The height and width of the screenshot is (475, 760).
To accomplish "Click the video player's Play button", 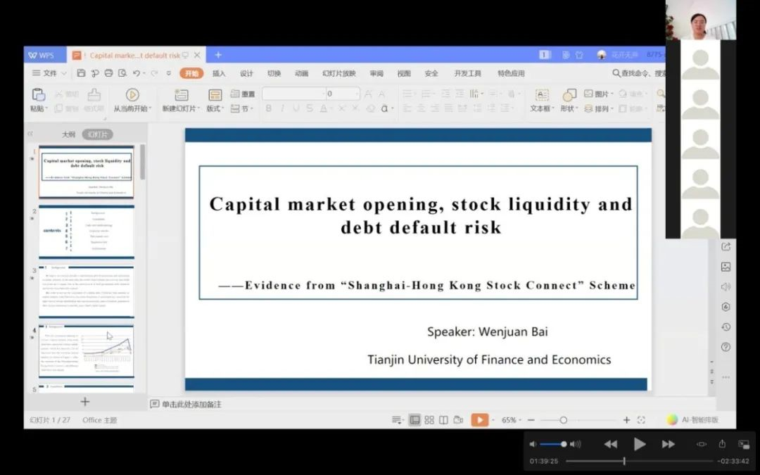I will [640, 444].
